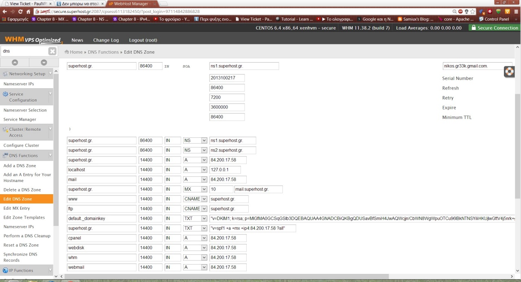
Task: Reload the page with refresh icon
Action: click(20, 11)
